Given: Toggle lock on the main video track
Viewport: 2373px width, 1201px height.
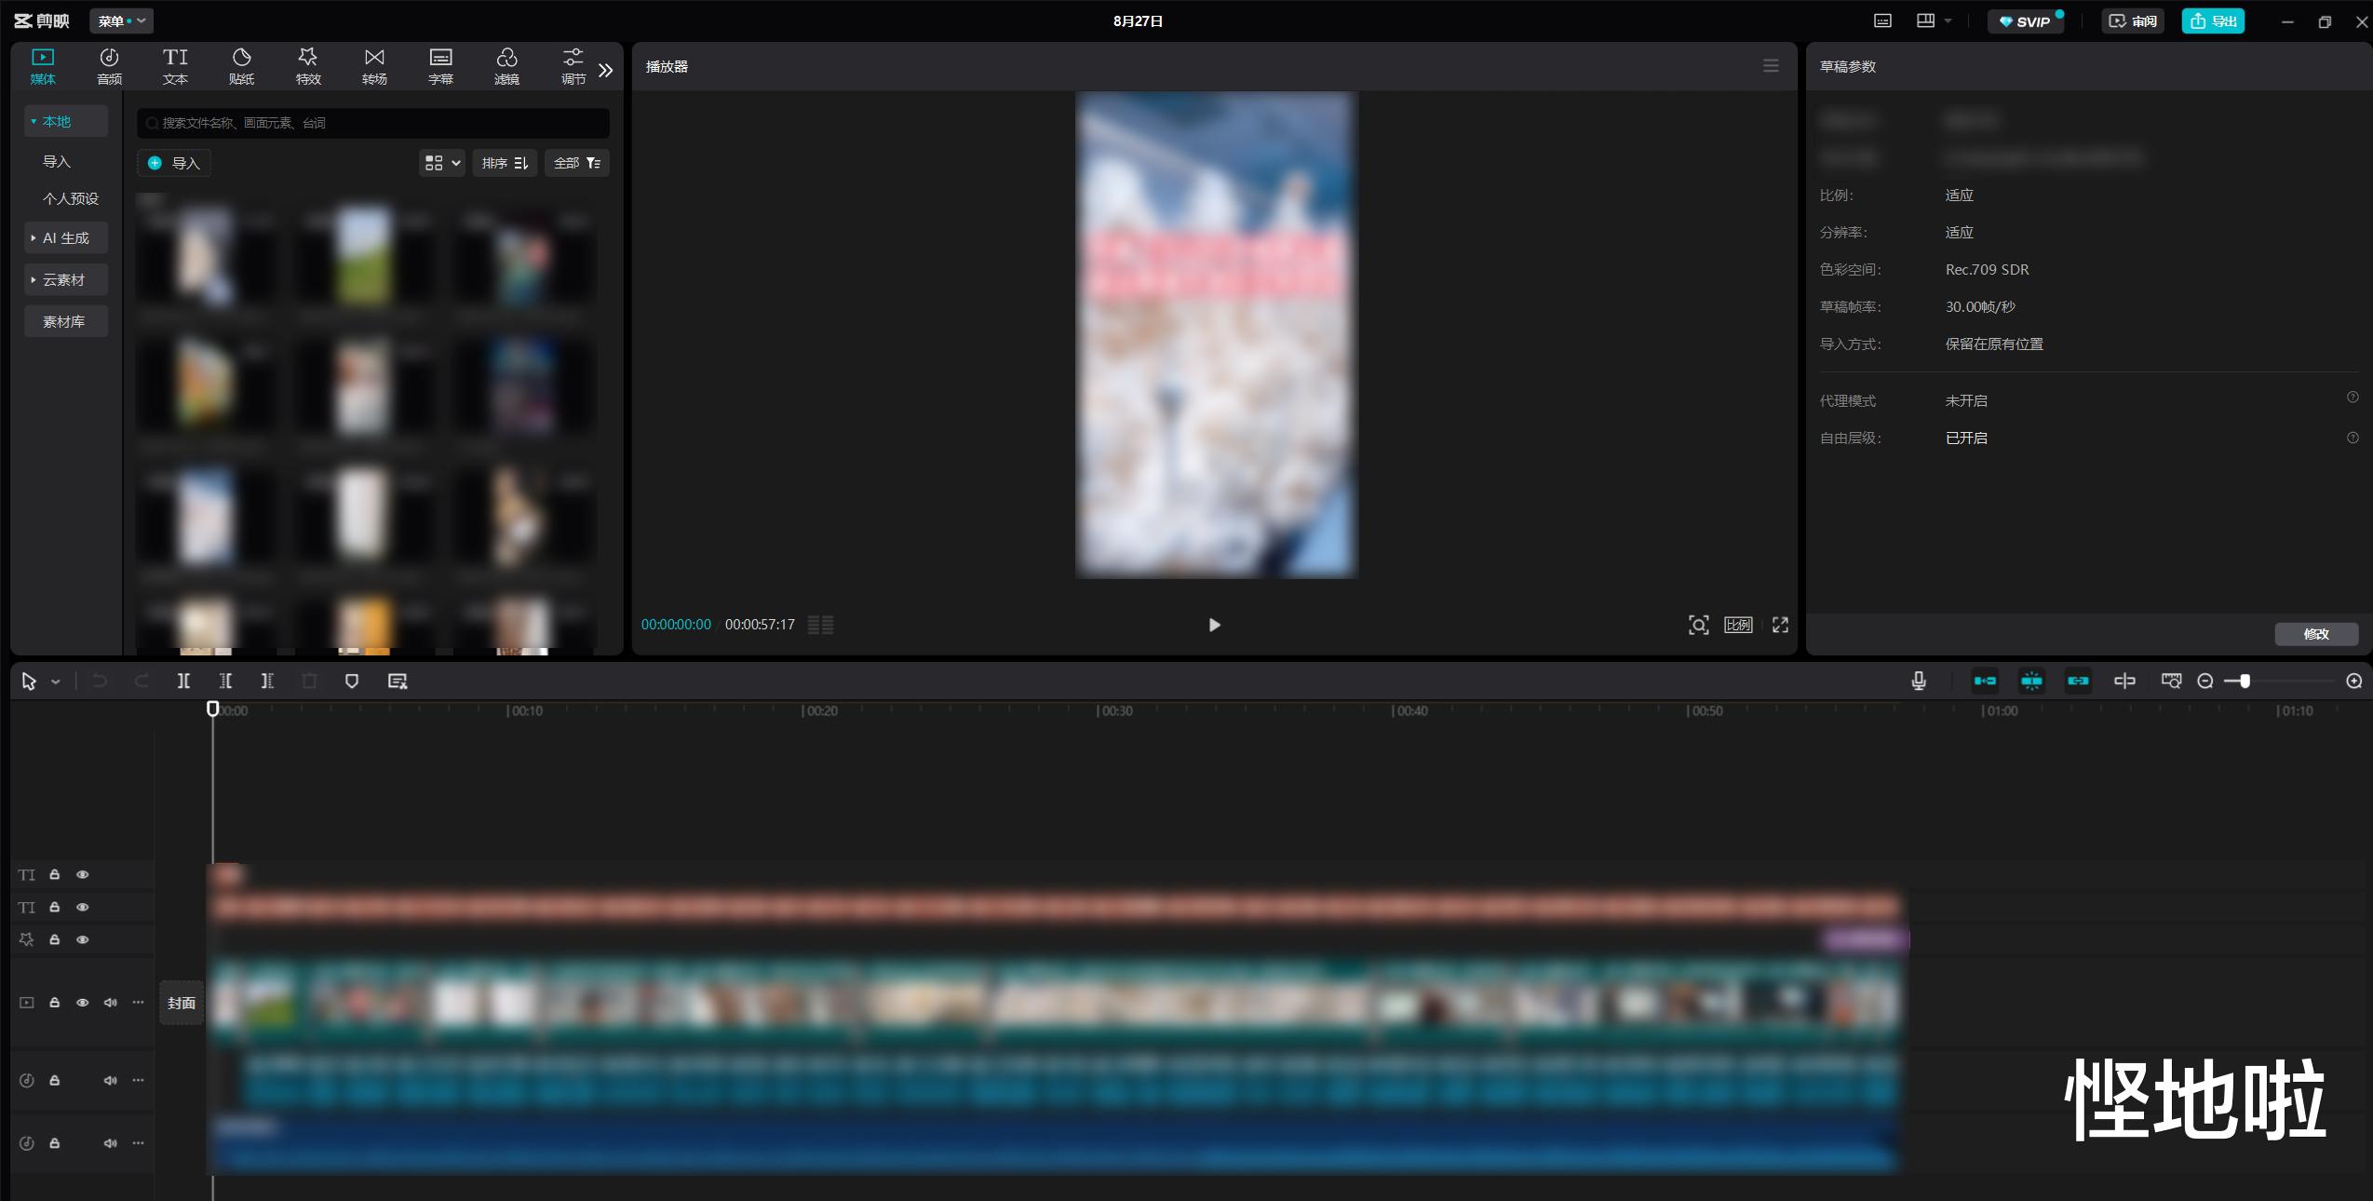Looking at the screenshot, I should pos(55,1003).
